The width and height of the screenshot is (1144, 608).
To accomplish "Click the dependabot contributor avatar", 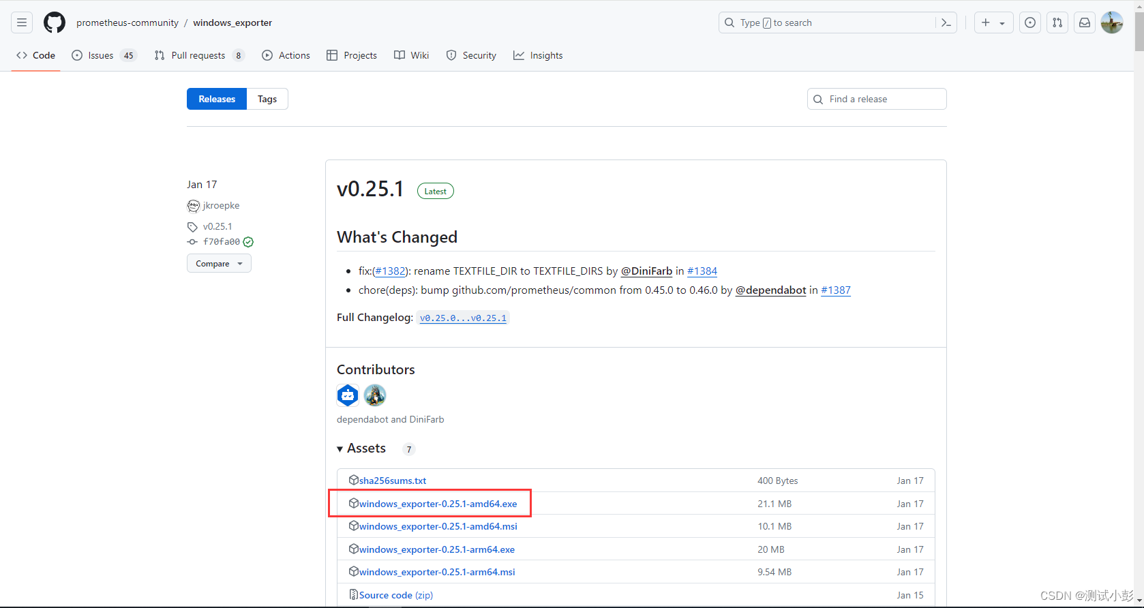I will pyautogui.click(x=348, y=395).
